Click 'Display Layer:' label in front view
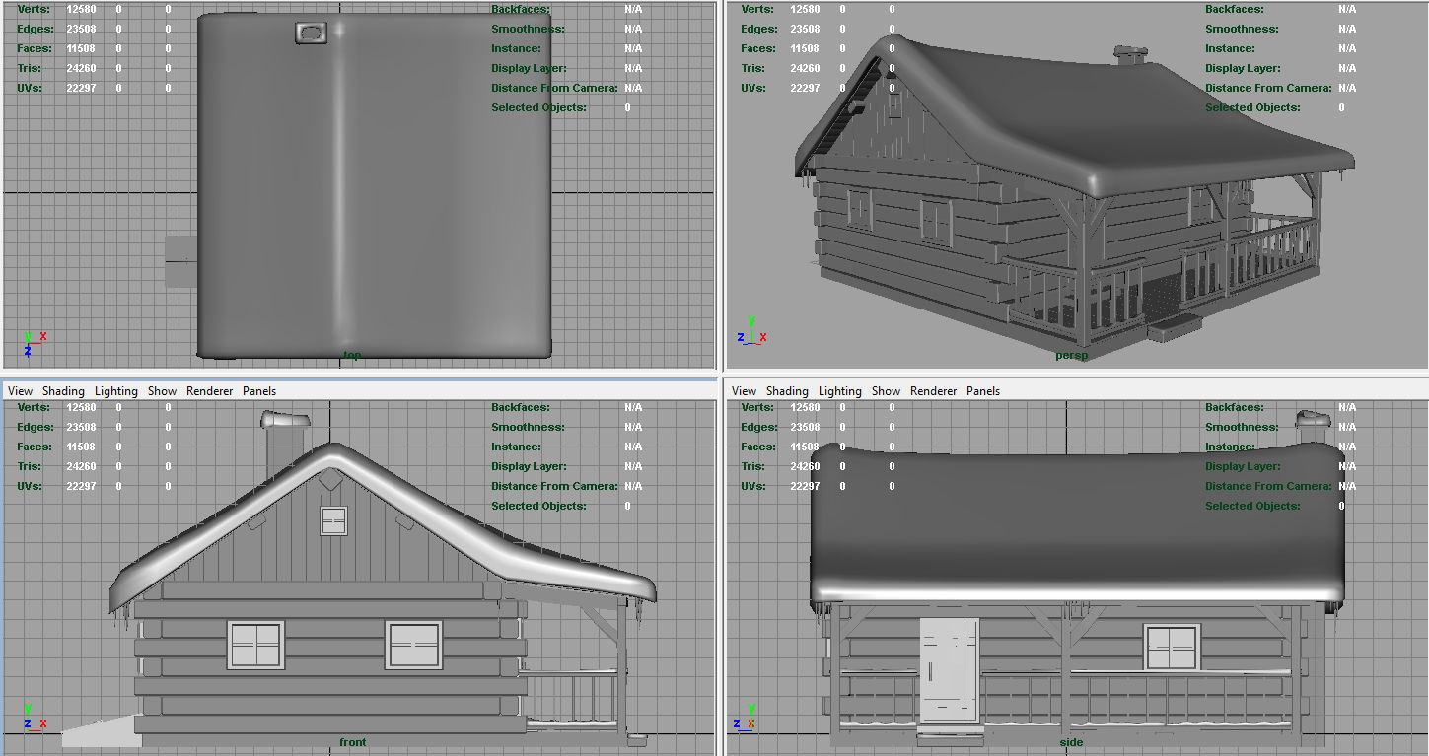The width and height of the screenshot is (1429, 756). tap(529, 466)
